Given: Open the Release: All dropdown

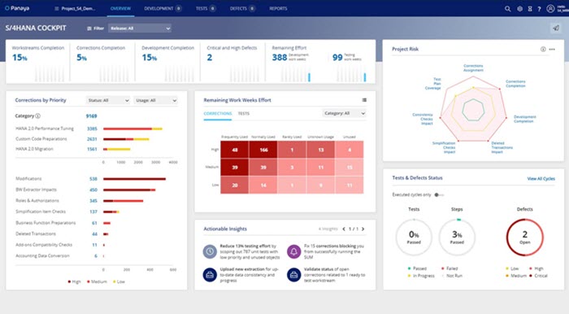Looking at the screenshot, I should pos(140,28).
